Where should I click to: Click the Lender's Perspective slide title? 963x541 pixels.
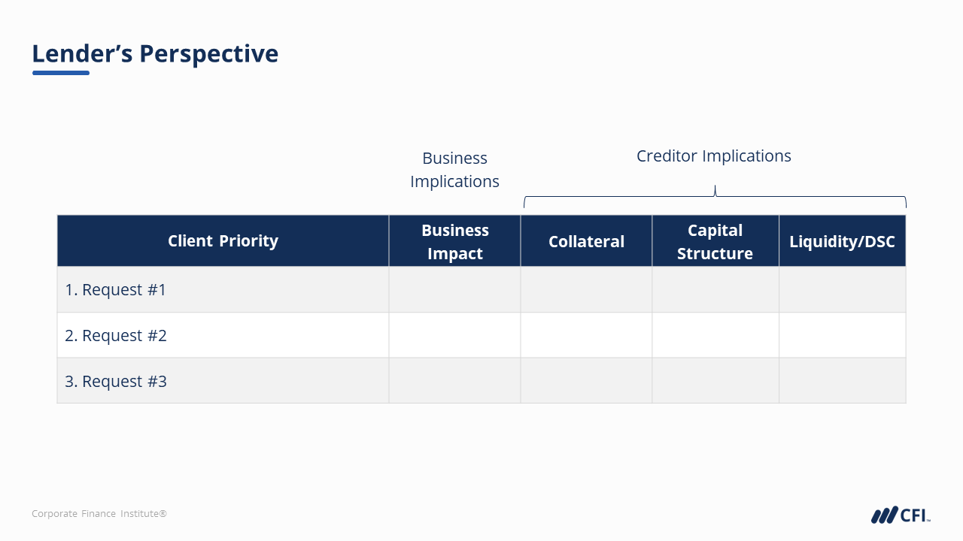tap(155, 53)
